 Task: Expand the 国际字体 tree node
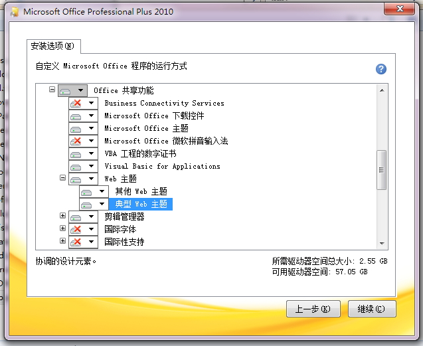tap(62, 228)
